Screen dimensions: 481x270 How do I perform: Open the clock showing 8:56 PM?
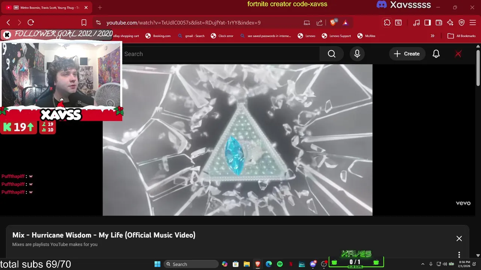pyautogui.click(x=464, y=264)
